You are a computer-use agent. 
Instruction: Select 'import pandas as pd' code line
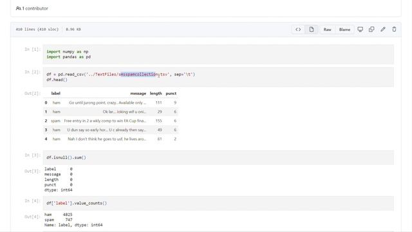tap(69, 57)
